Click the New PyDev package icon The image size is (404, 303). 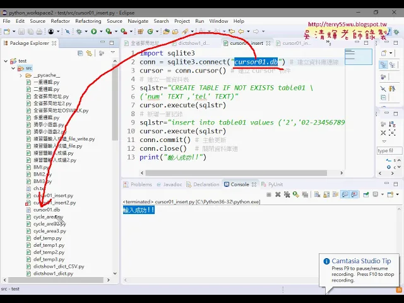click(x=140, y=32)
